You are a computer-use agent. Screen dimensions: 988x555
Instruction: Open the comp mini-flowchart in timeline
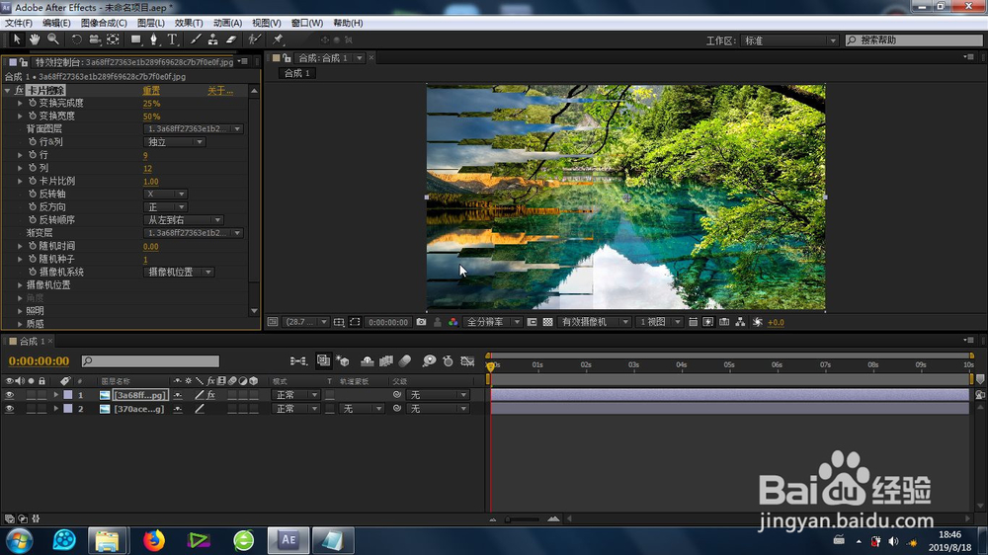(298, 361)
